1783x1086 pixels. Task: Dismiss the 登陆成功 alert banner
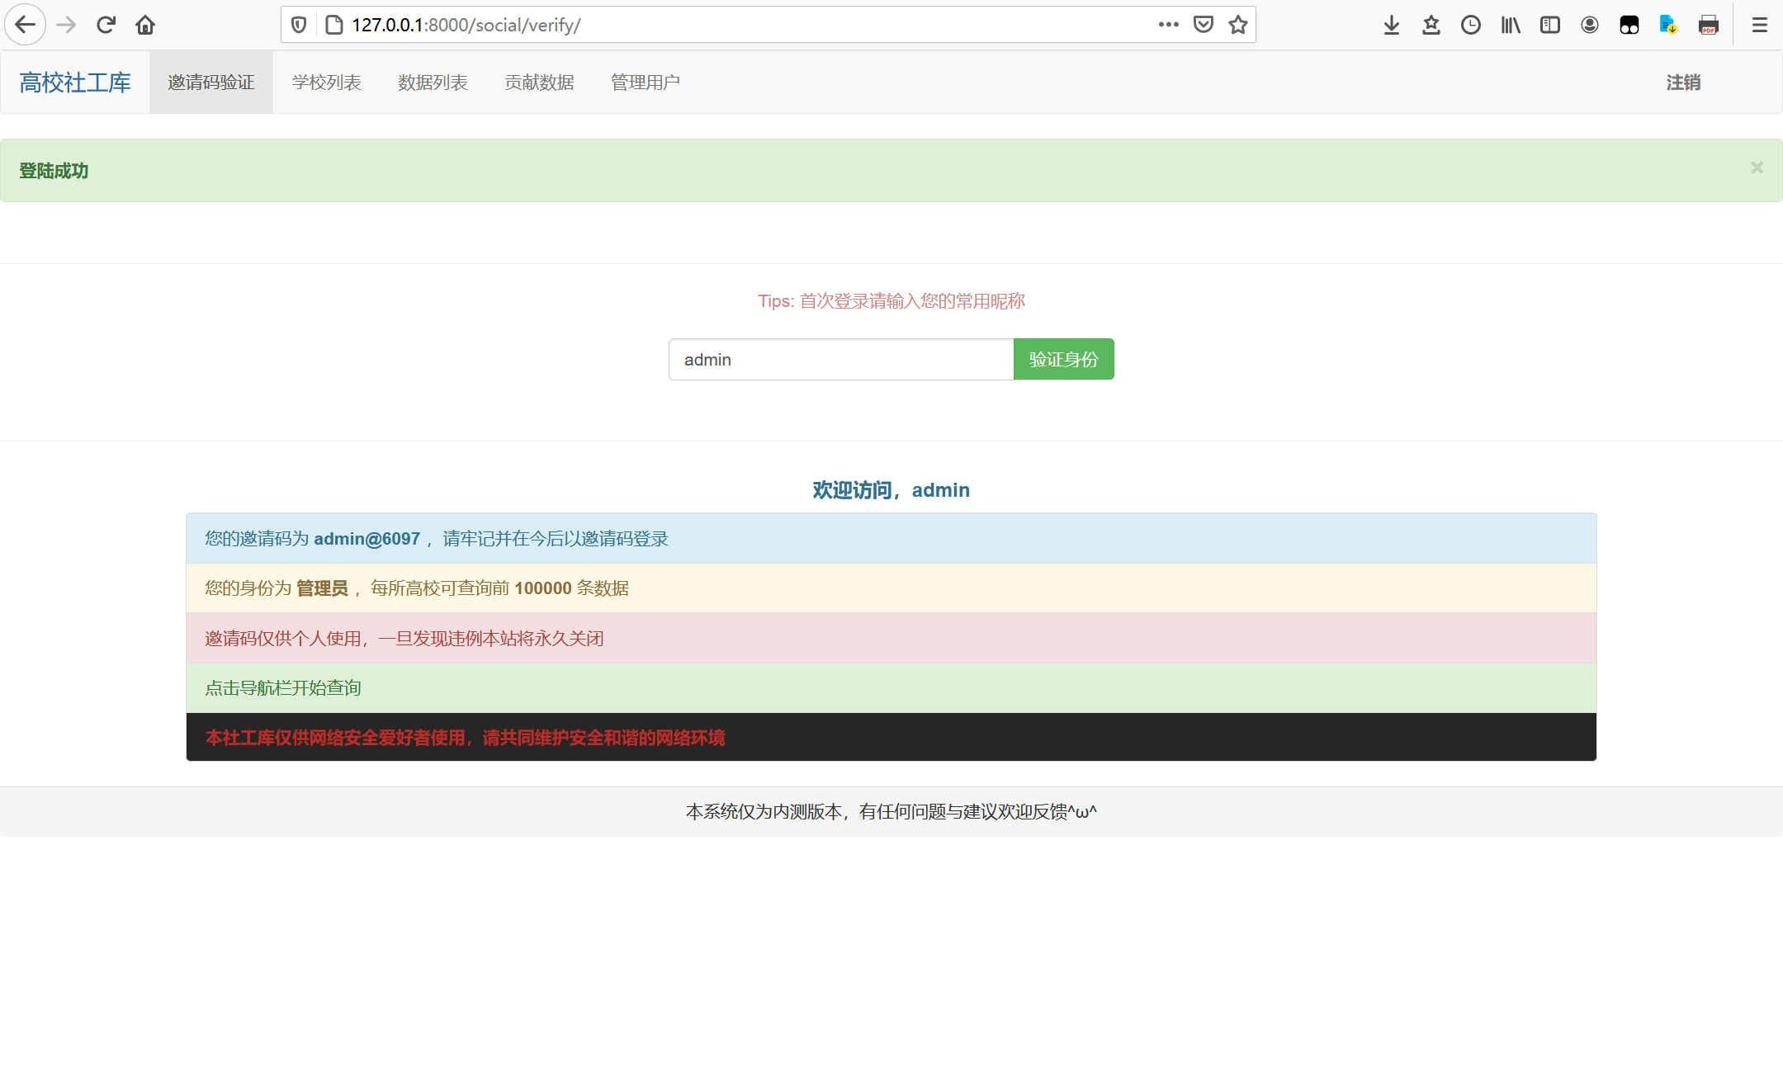1757,168
